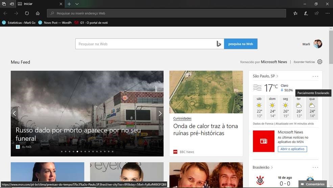This screenshot has height=188, width=333.
Task: Open new tab with plus button
Action: pos(69,4)
